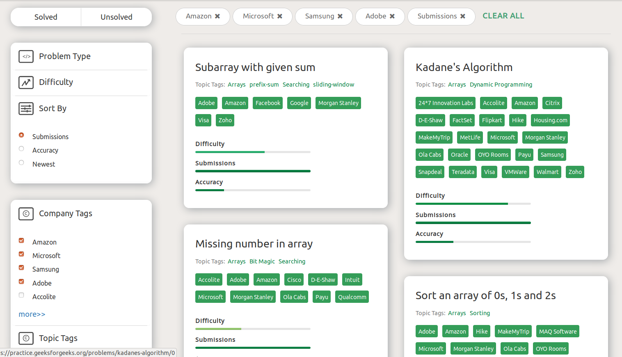Click the Oracle company tag
Screen dimensions: 622x357
[460, 155]
